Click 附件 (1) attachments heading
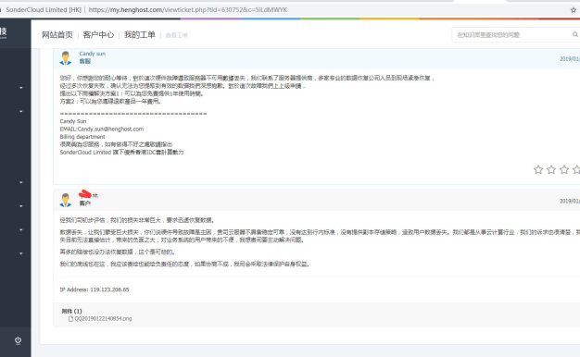This screenshot has width=580, height=357. click(71, 311)
